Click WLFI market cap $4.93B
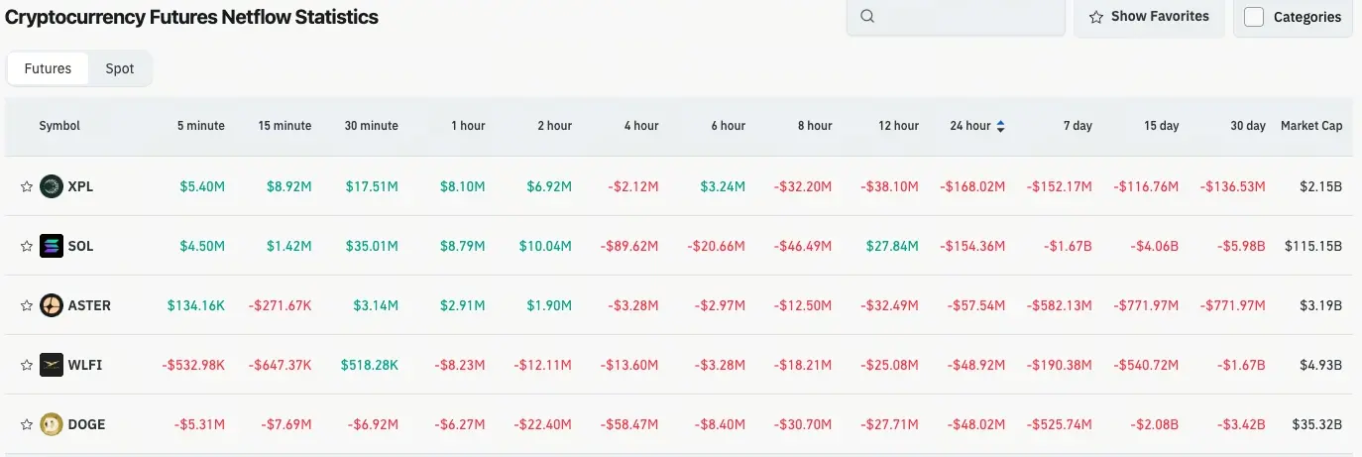 [1319, 365]
